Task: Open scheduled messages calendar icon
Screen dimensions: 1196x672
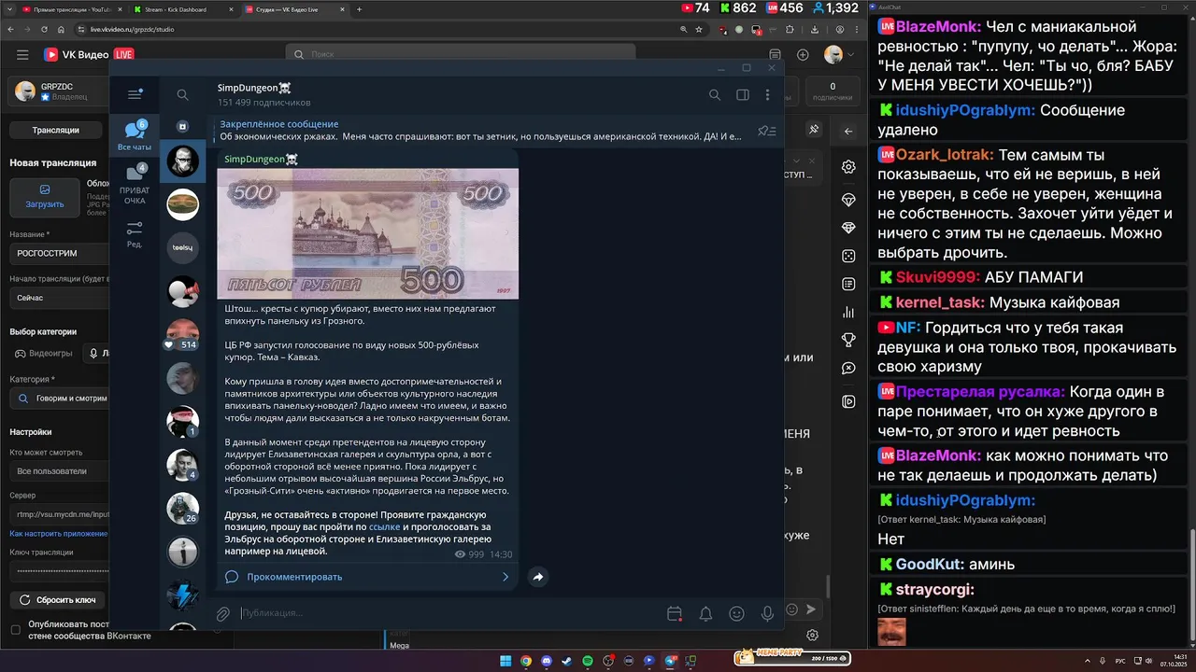Action: pyautogui.click(x=675, y=613)
